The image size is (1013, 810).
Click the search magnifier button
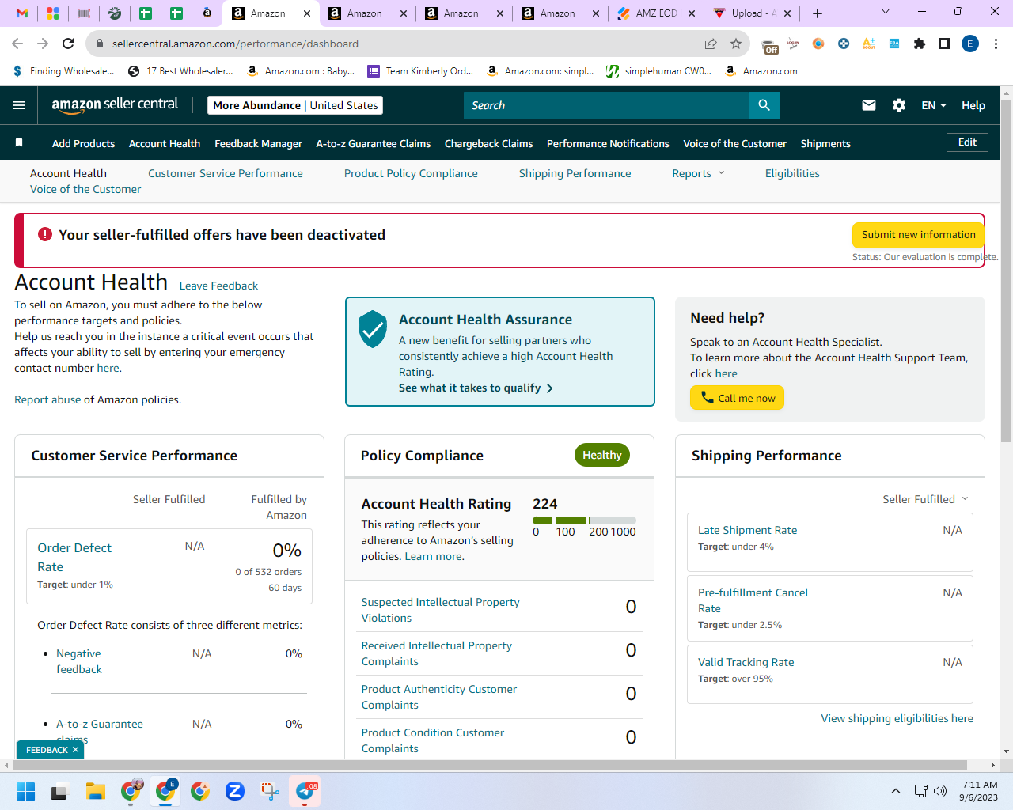pyautogui.click(x=764, y=105)
